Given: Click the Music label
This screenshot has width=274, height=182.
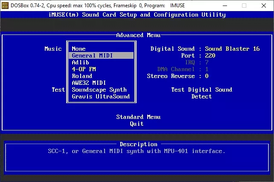Looking at the screenshot, I should point(53,49).
